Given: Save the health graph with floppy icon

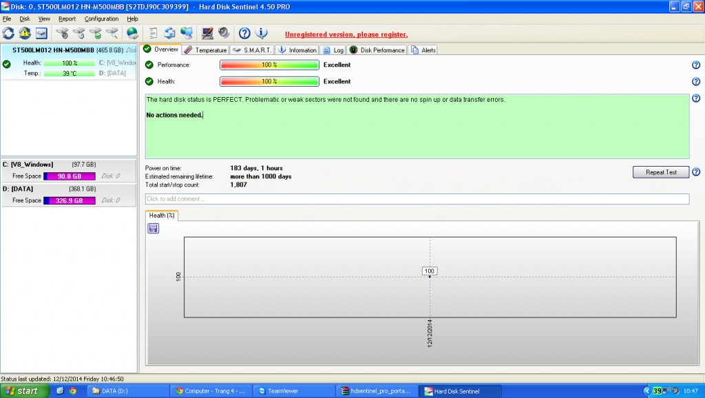Looking at the screenshot, I should tap(153, 228).
